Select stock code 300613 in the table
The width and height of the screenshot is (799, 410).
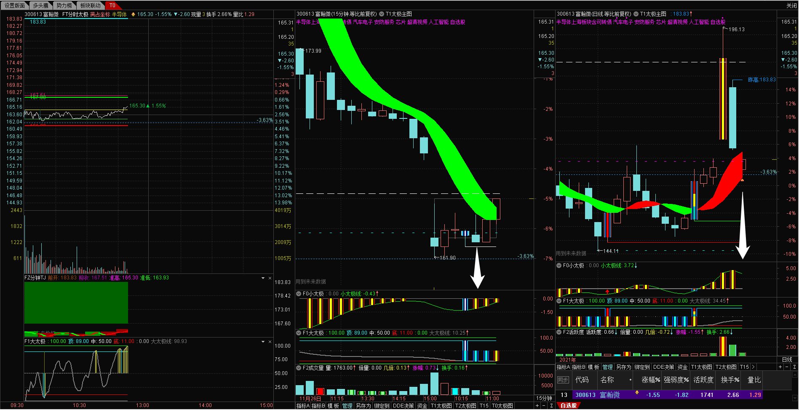click(585, 395)
